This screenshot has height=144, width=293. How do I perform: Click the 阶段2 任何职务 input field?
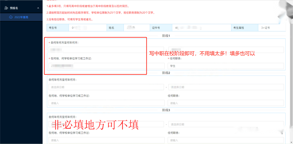(226, 103)
